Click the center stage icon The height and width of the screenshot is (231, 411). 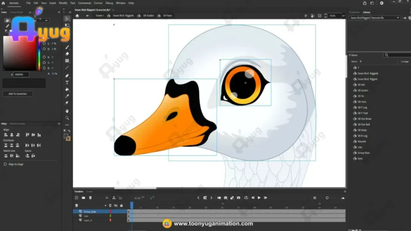click(306, 16)
